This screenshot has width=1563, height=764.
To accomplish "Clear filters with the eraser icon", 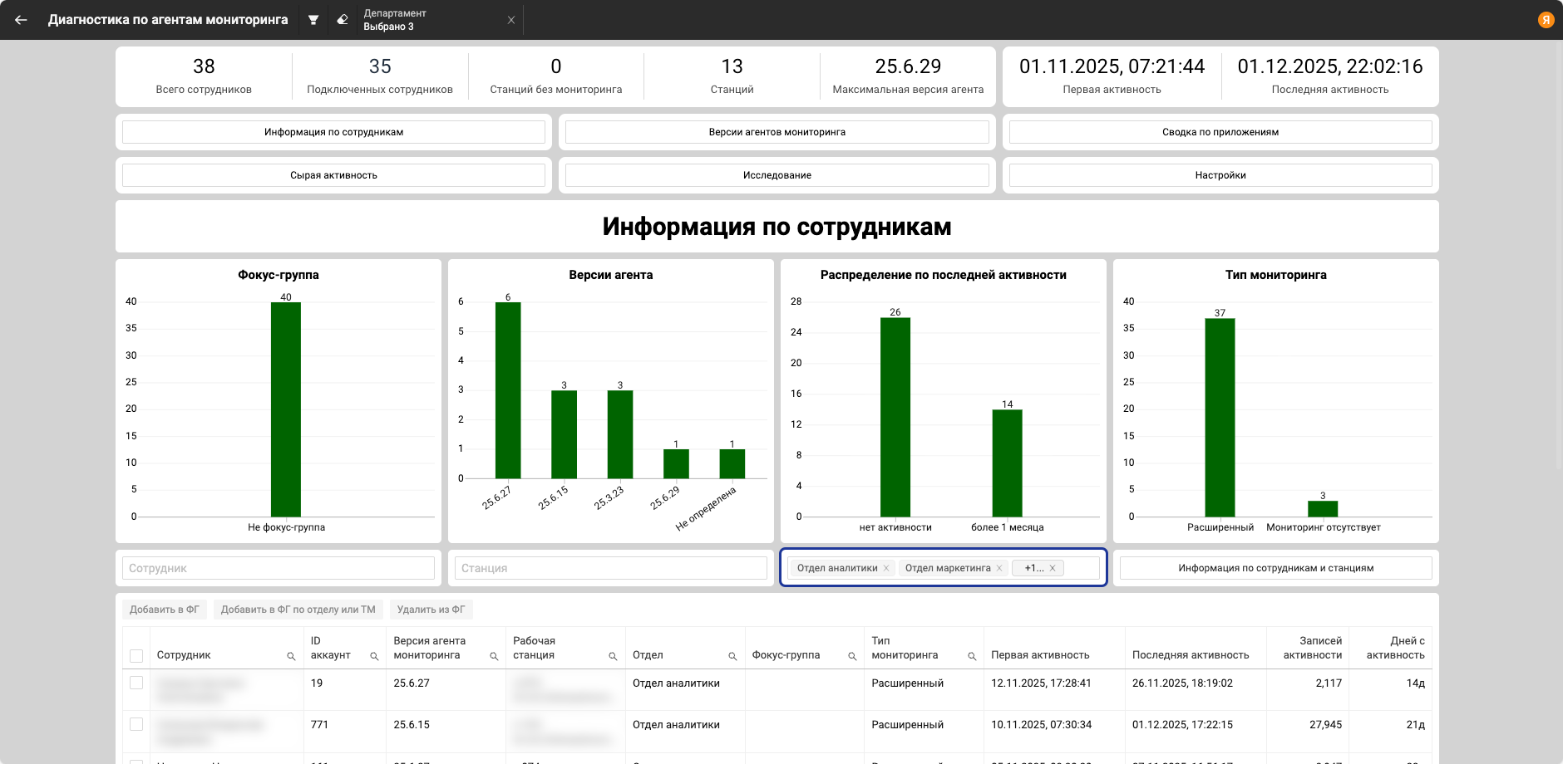I will [x=342, y=20].
